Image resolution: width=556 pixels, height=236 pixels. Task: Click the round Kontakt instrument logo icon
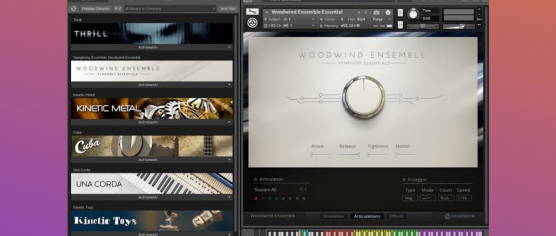pyautogui.click(x=253, y=23)
